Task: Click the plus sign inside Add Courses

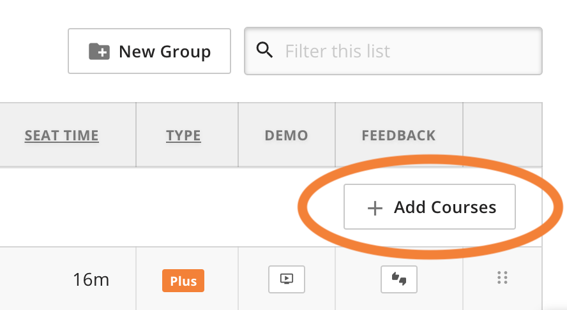Action: click(375, 208)
